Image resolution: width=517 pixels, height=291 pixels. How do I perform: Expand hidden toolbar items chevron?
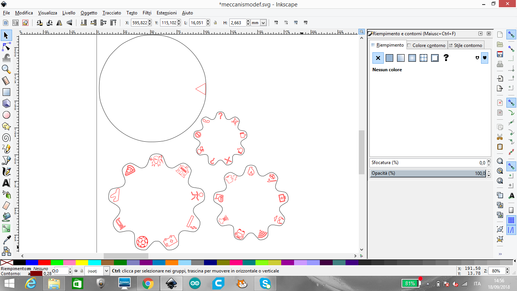[x=500, y=254]
